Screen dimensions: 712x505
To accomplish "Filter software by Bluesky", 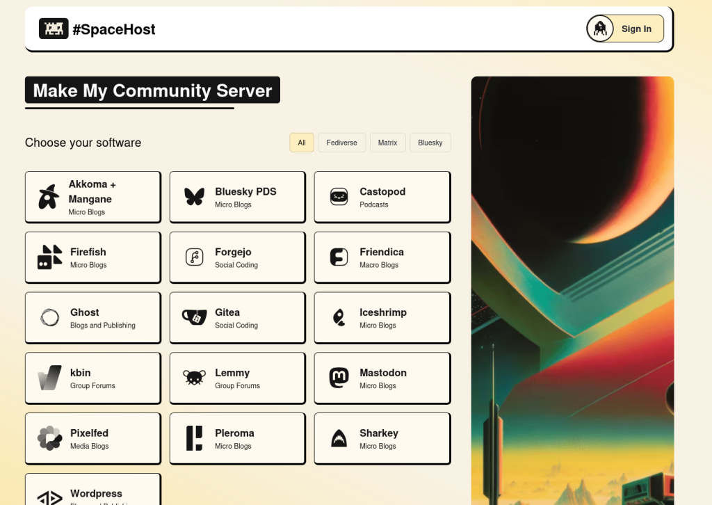I will coord(430,143).
